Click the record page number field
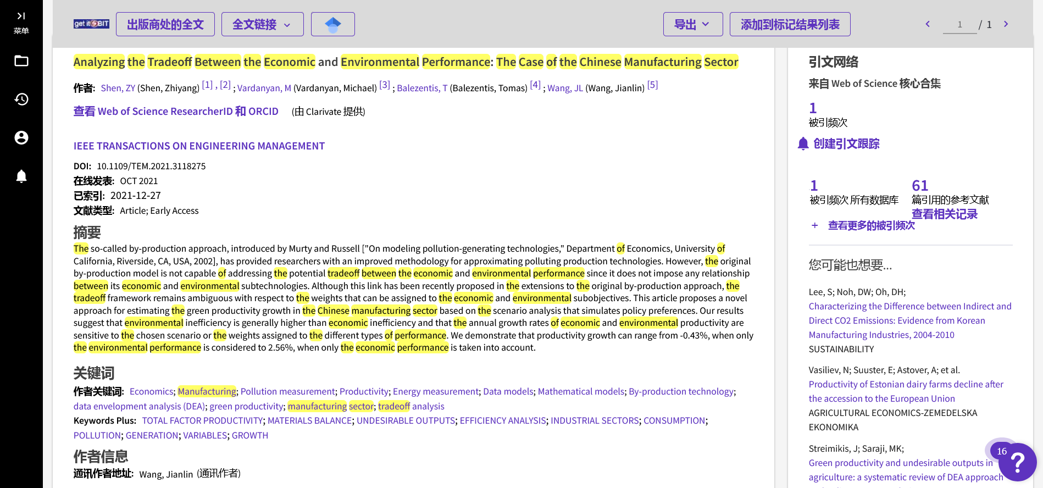The image size is (1043, 488). coord(959,25)
